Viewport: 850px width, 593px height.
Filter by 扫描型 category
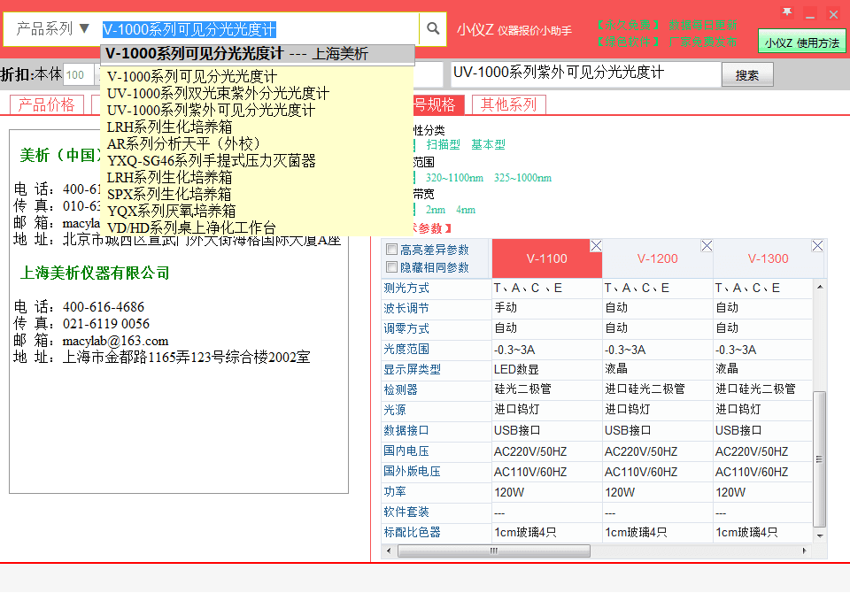(x=443, y=145)
